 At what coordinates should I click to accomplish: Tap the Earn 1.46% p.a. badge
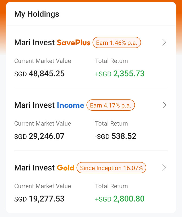[x=117, y=43]
